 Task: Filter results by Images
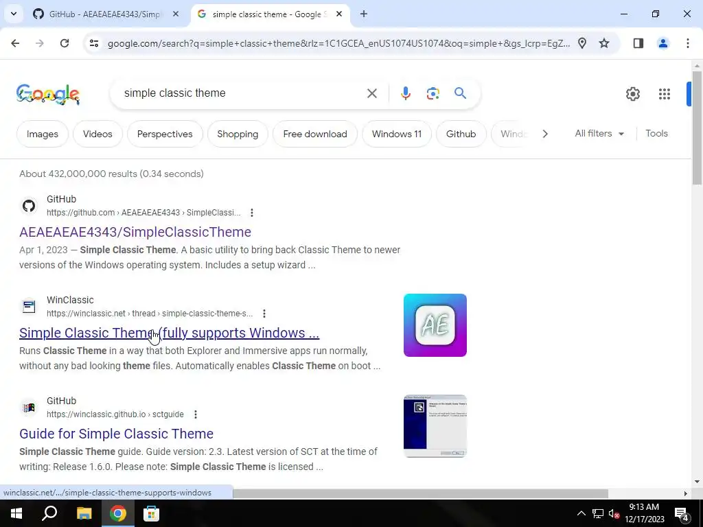[x=42, y=134]
